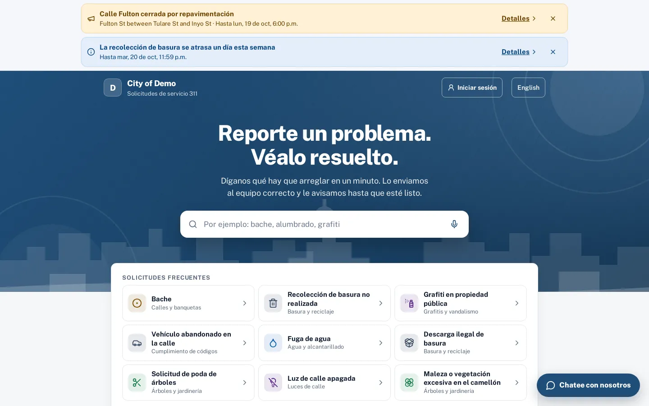Go to City of Demo home title
649x406 pixels.
pos(151,83)
